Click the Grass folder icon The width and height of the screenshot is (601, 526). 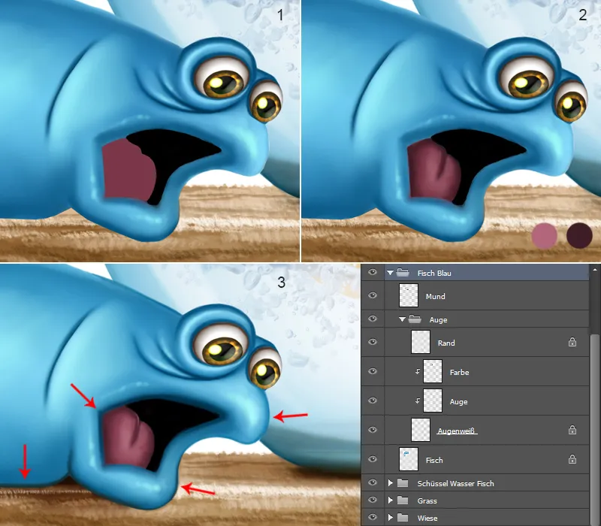coord(403,500)
